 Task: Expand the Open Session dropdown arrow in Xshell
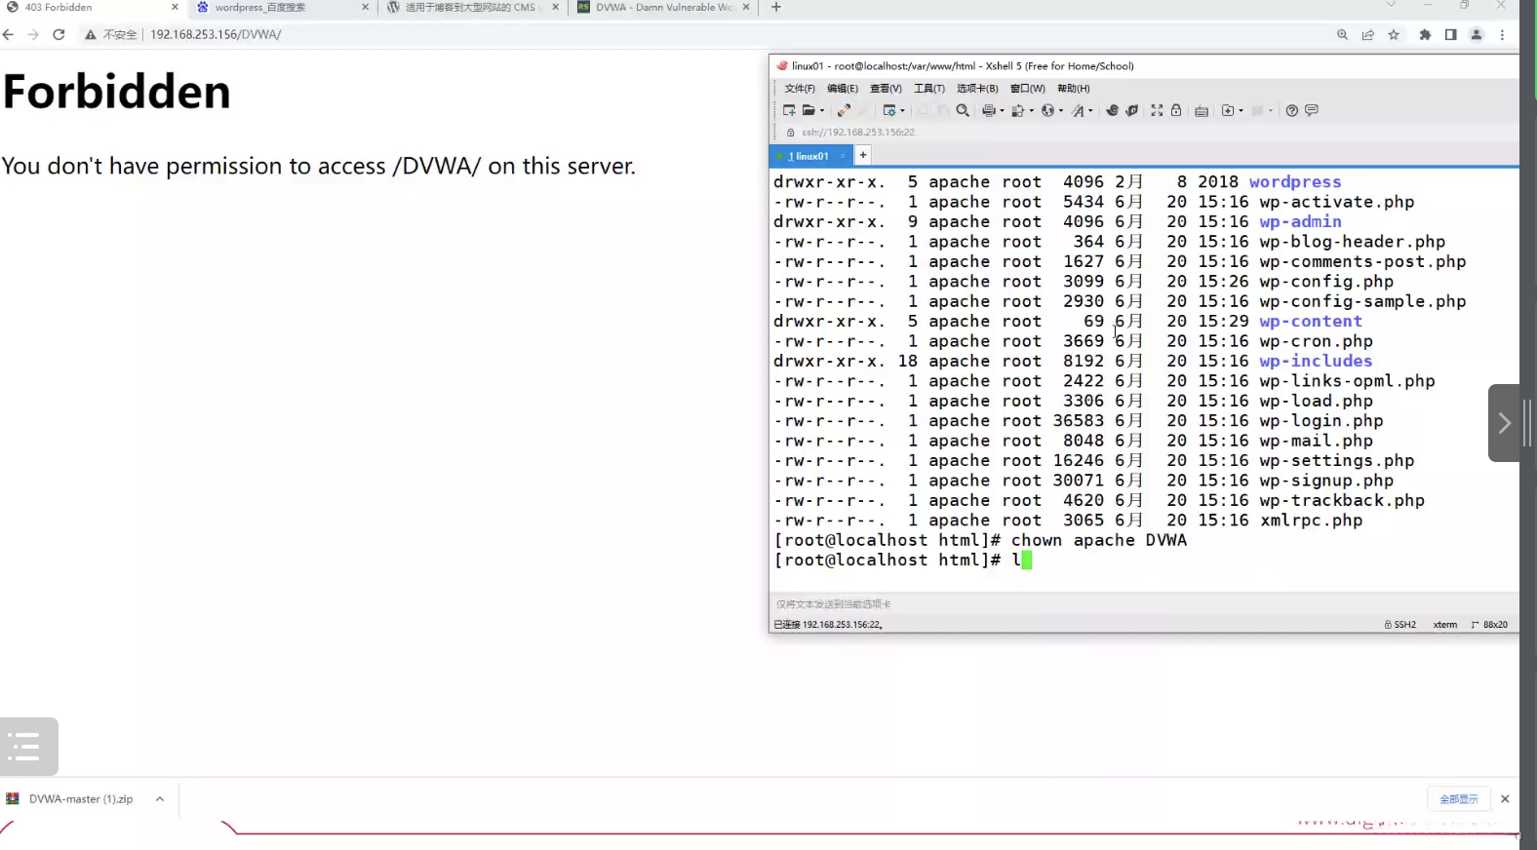(822, 111)
